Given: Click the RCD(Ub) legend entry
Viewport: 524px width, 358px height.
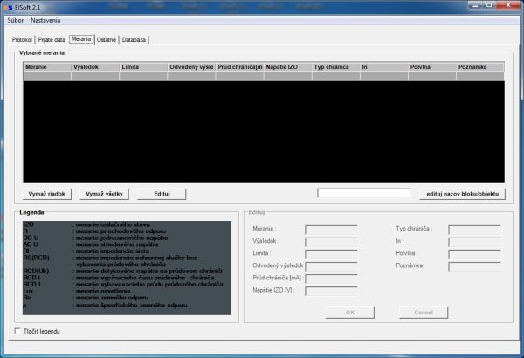Looking at the screenshot, I should click(x=36, y=271).
